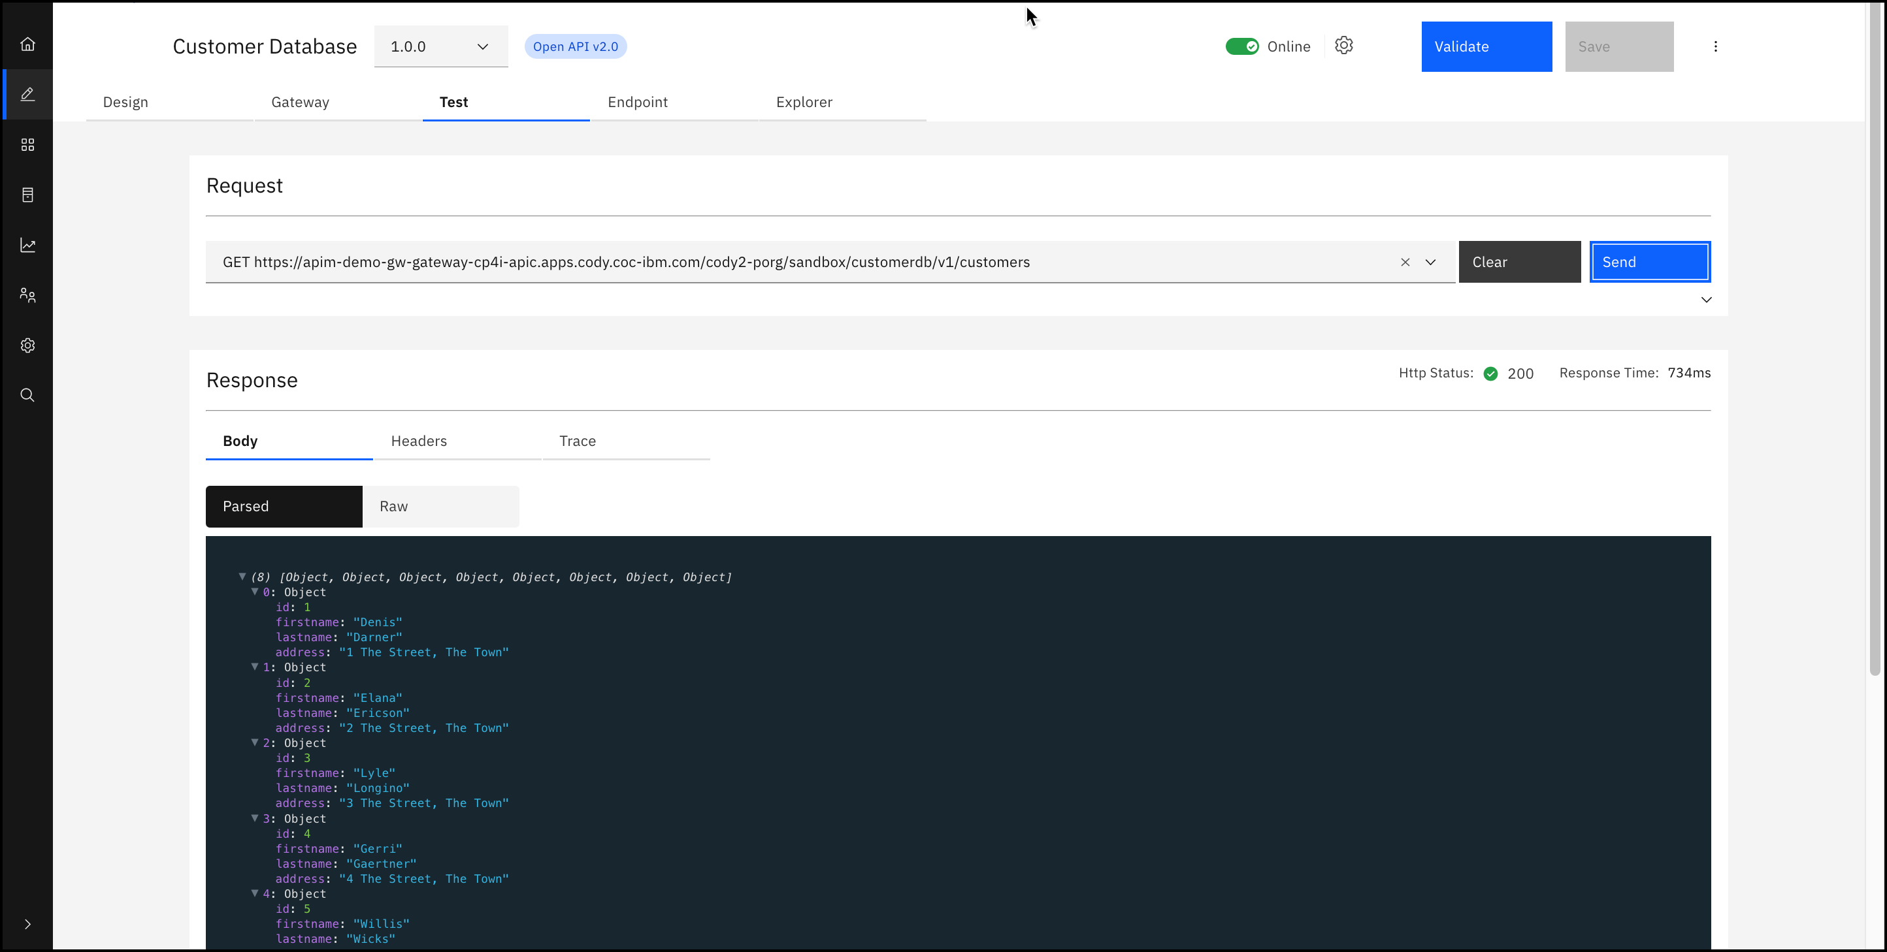
Task: Click the Send button
Action: pyautogui.click(x=1650, y=261)
